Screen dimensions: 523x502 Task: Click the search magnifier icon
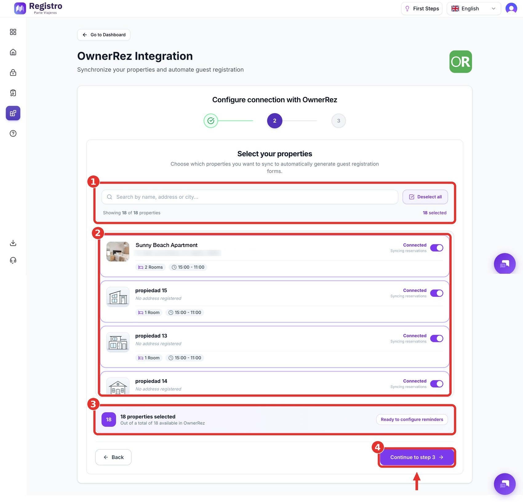(x=110, y=197)
